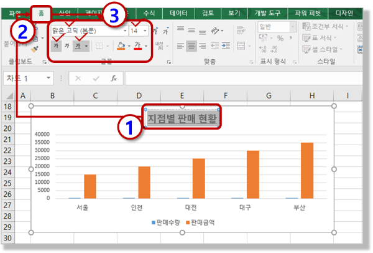Switch to the 홈 ribbon tab

[41, 13]
